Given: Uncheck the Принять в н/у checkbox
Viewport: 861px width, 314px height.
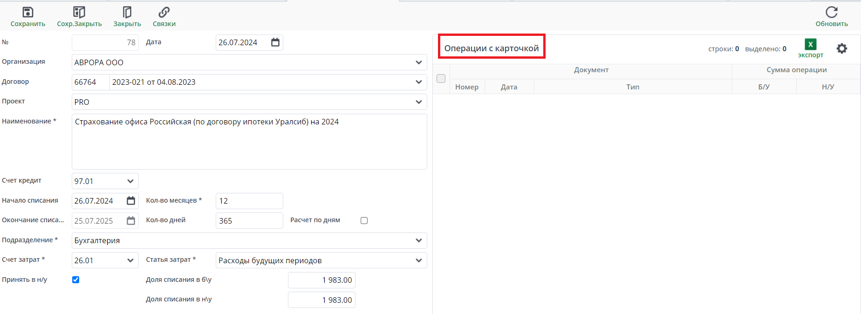Looking at the screenshot, I should coord(76,280).
